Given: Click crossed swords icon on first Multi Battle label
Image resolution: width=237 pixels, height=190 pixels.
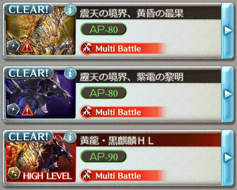Looking at the screenshot, I should [87, 49].
